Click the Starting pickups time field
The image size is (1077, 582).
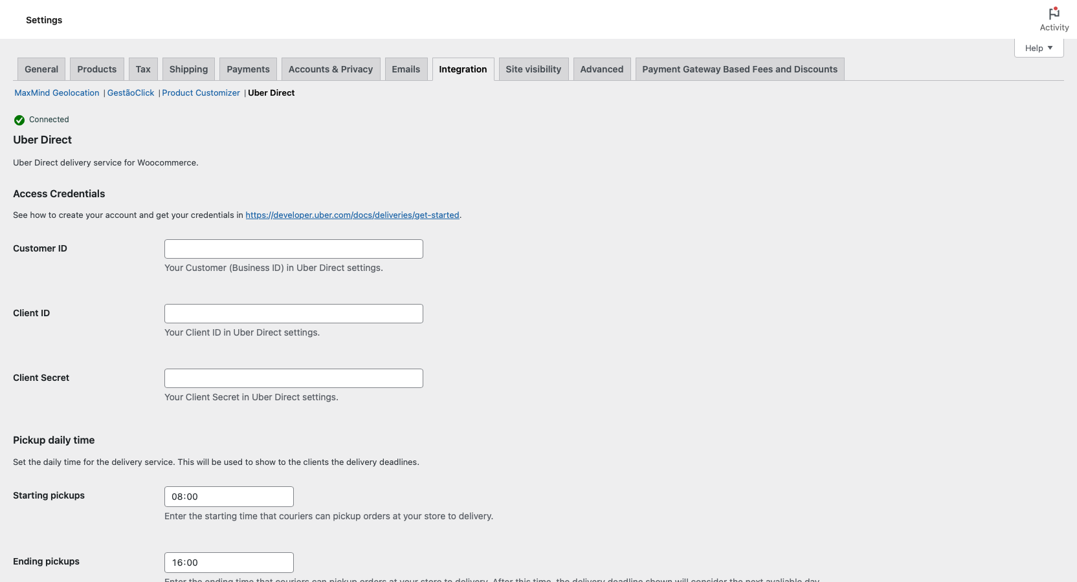click(228, 497)
